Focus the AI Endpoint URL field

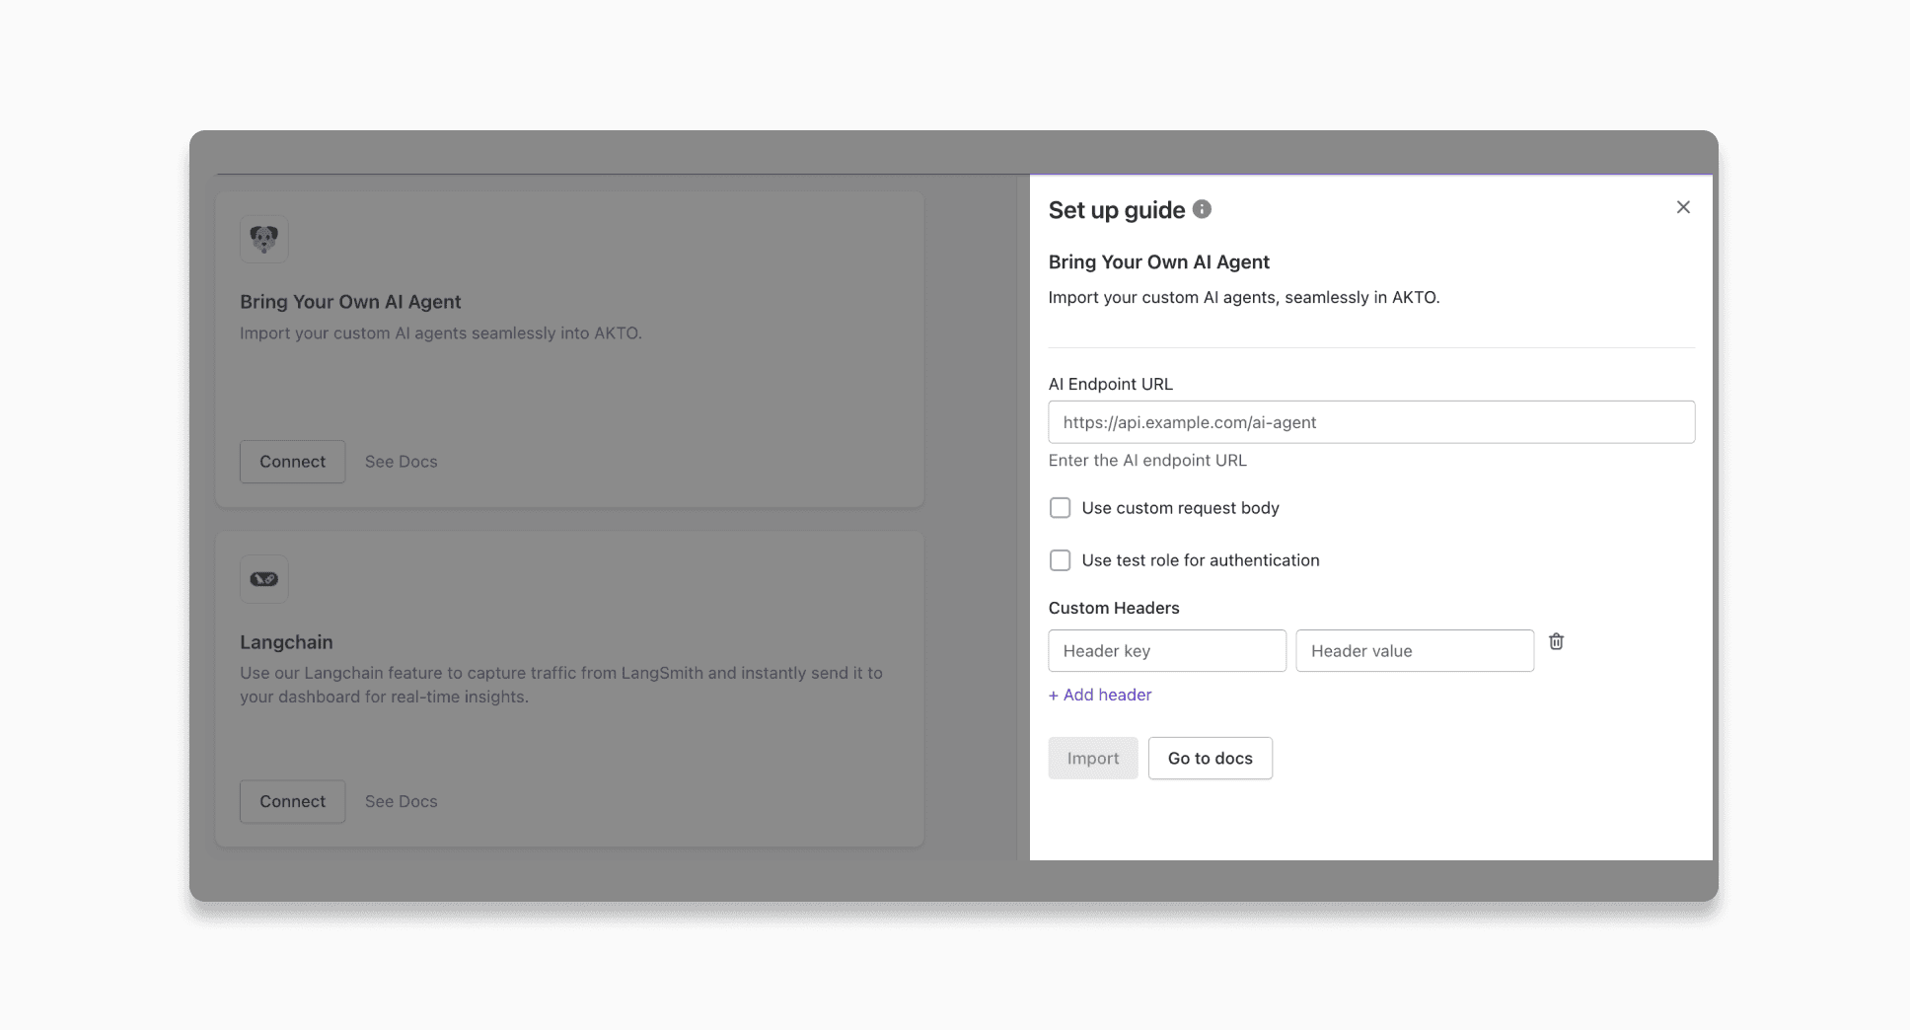1371,422
